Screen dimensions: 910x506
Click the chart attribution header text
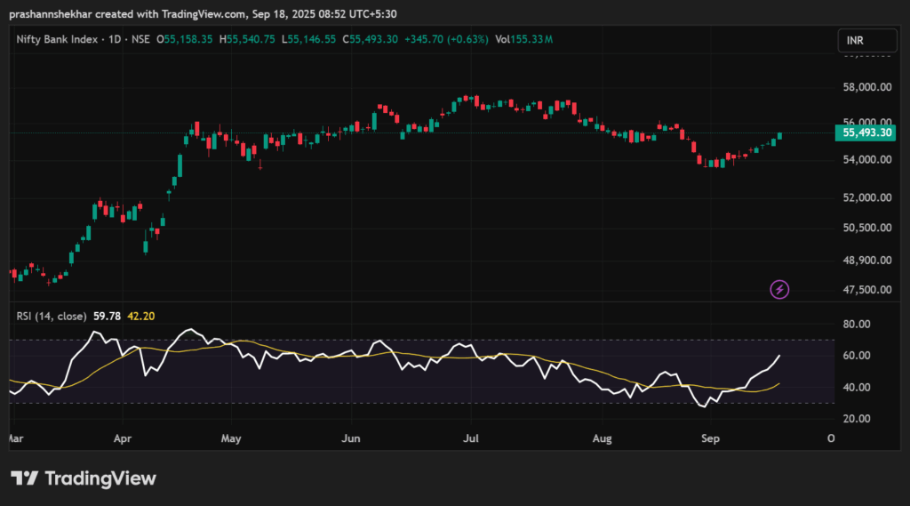click(x=204, y=14)
